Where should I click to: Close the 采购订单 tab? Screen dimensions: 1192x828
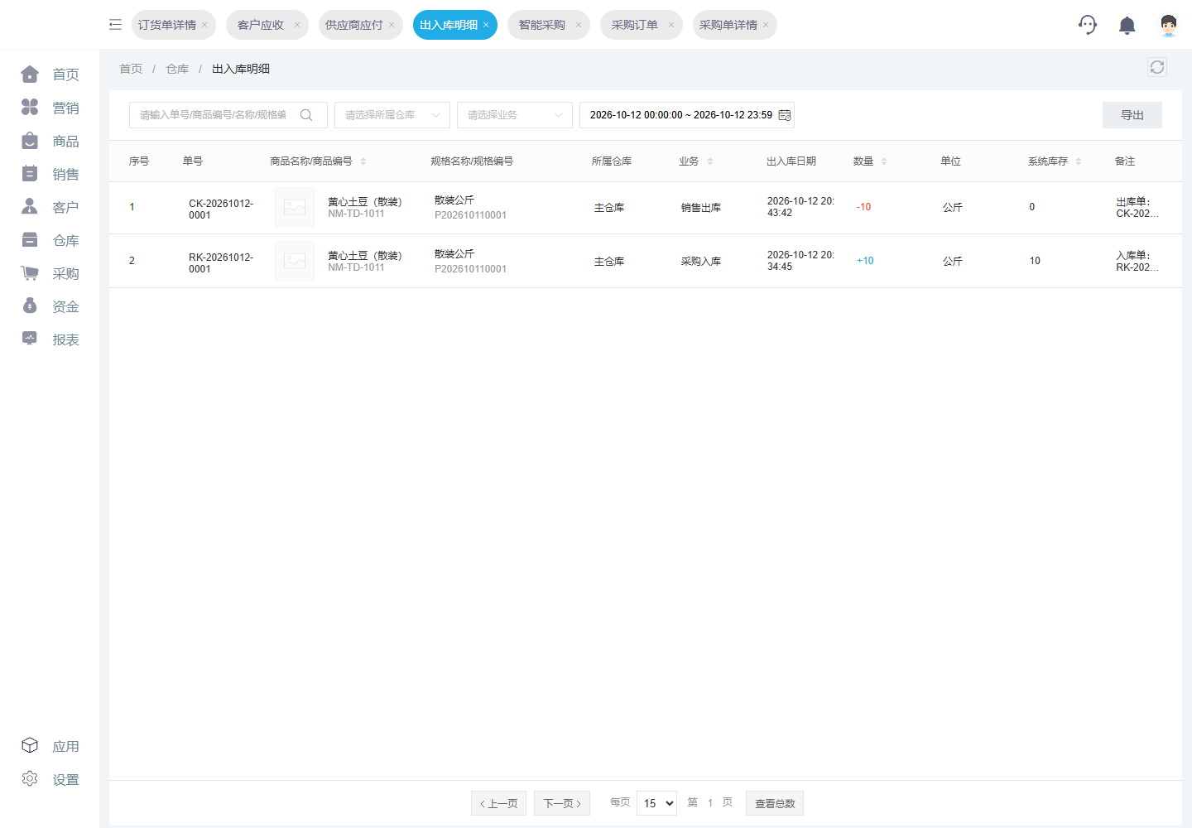pos(671,25)
